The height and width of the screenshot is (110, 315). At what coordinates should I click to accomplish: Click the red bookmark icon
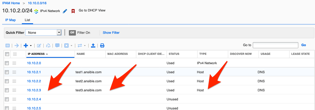(73, 11)
